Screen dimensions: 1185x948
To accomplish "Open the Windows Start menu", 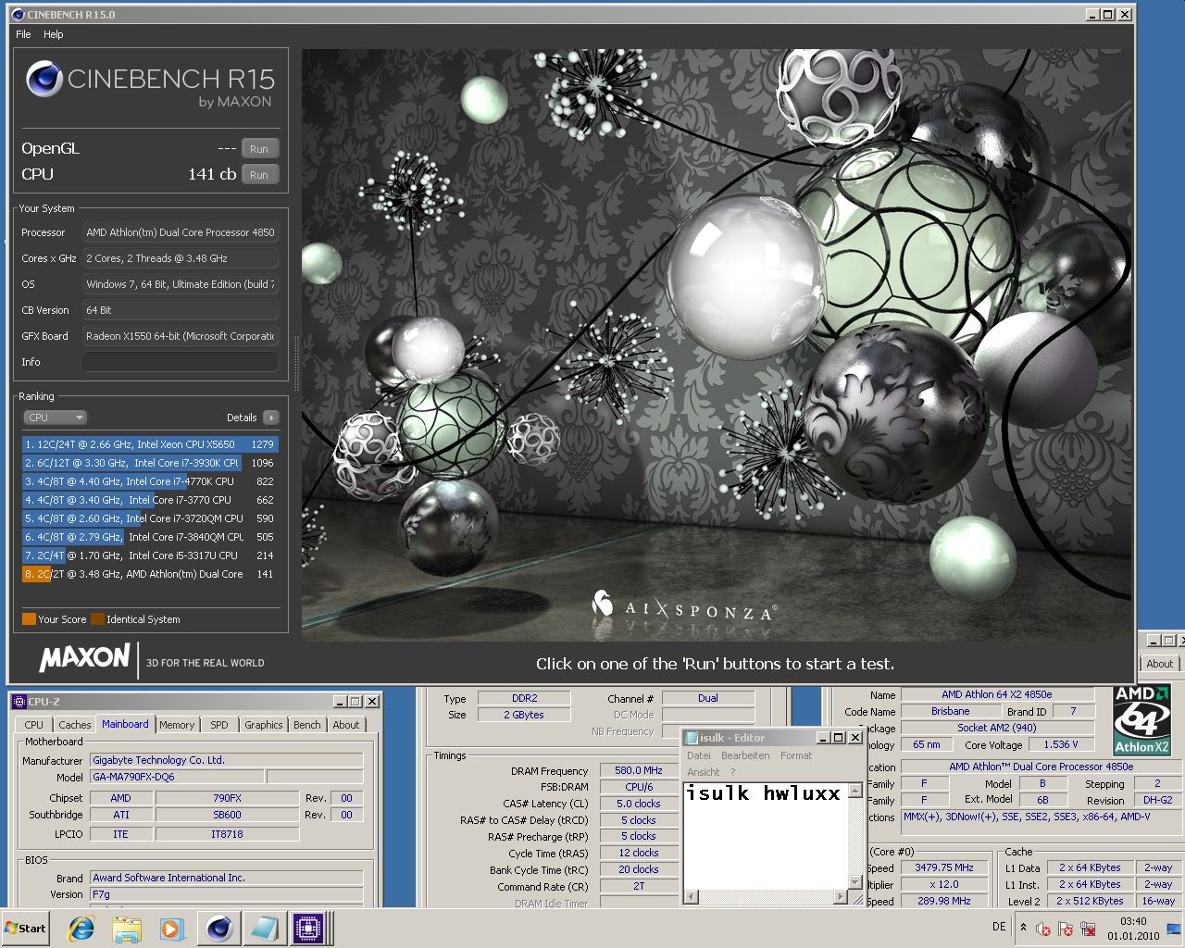I will click(26, 929).
